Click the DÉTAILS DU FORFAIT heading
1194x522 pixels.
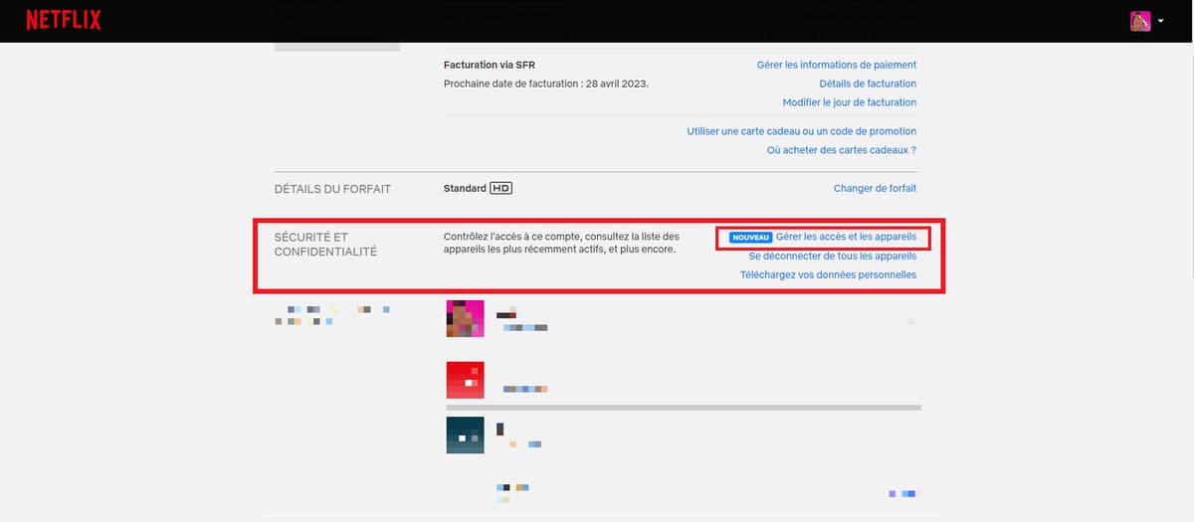(x=332, y=189)
